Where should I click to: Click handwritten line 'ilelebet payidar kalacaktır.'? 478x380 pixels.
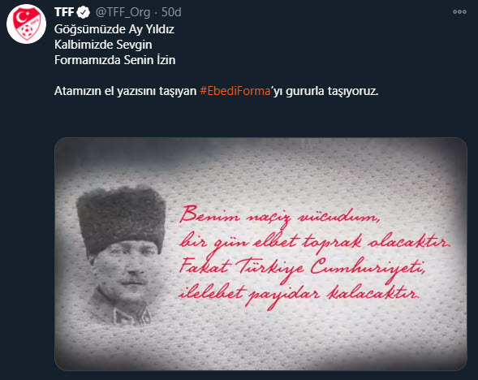[299, 295]
